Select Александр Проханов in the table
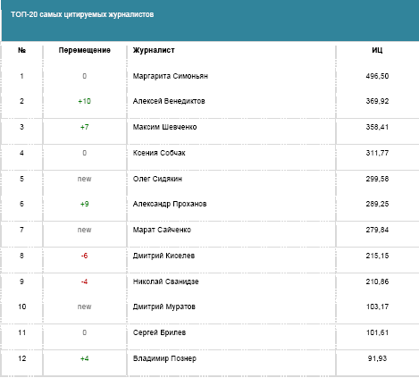 [170, 204]
